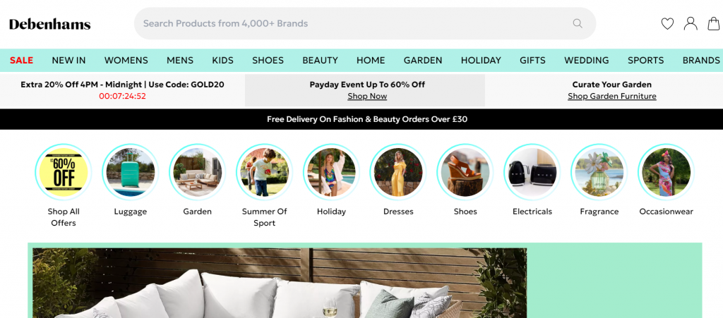Open the BEAUTY navigation item
Viewport: 723px width, 318px height.
[x=320, y=61]
